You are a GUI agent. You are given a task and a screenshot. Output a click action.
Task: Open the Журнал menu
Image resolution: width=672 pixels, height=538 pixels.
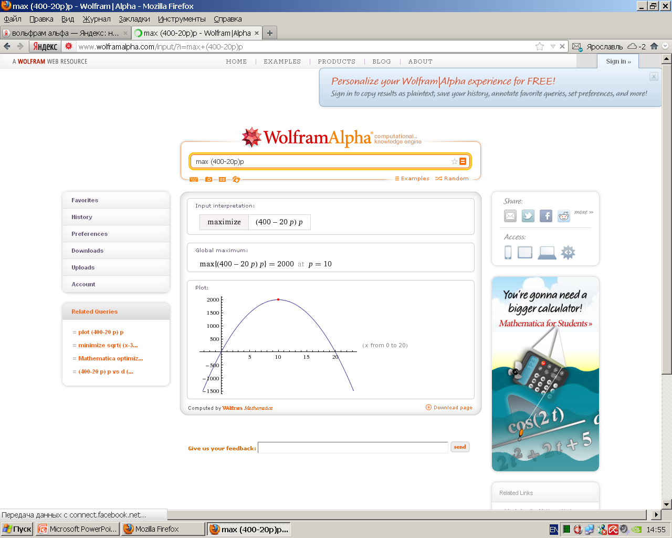pos(97,19)
